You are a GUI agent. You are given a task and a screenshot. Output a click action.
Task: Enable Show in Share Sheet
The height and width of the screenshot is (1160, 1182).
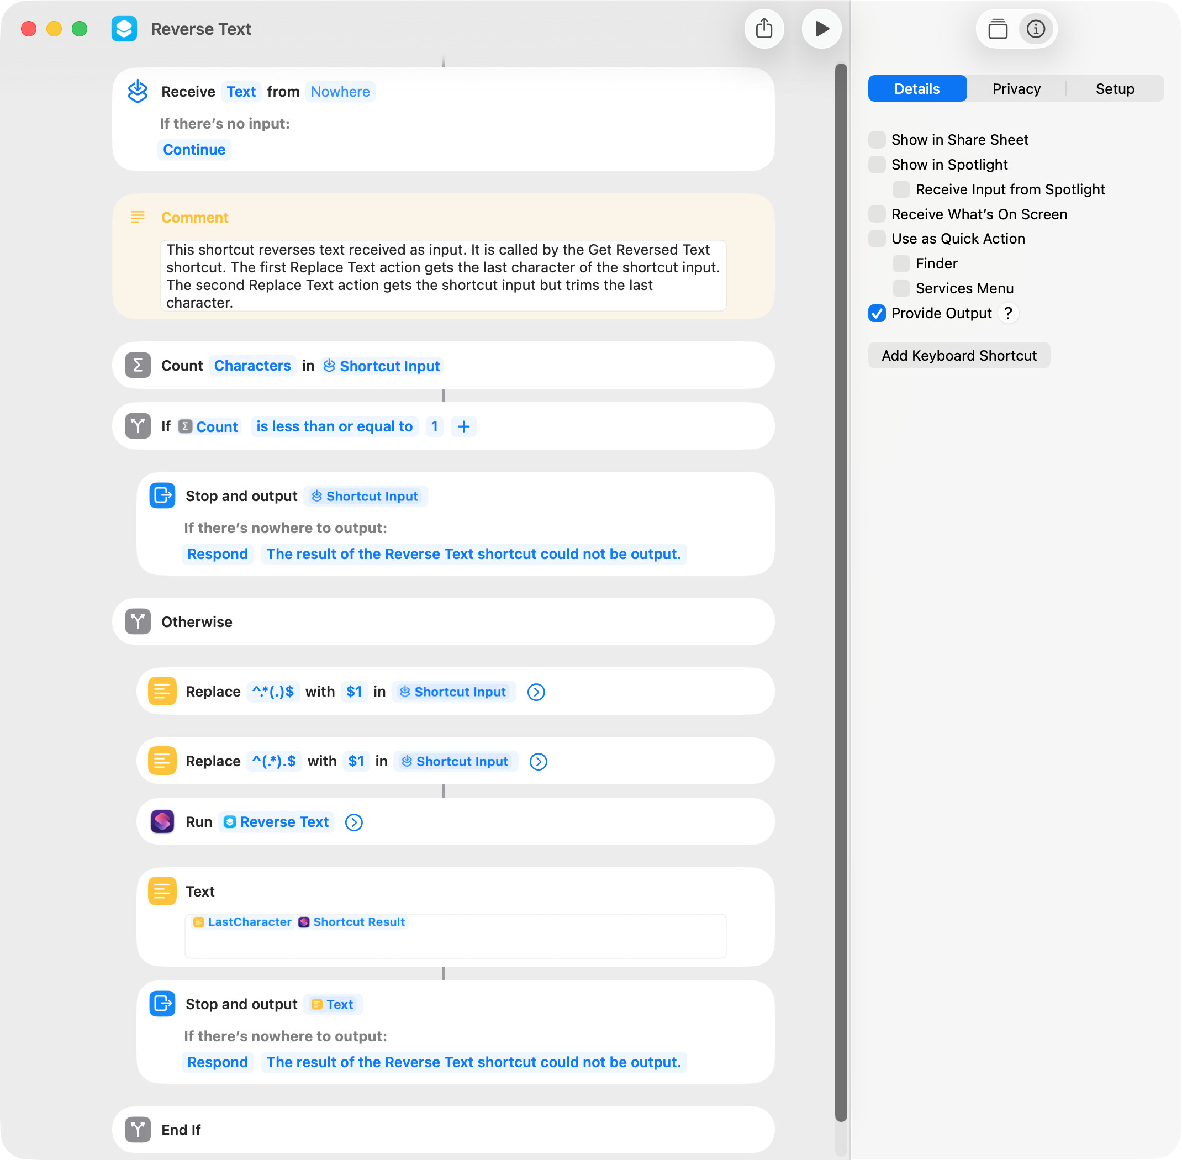point(877,140)
